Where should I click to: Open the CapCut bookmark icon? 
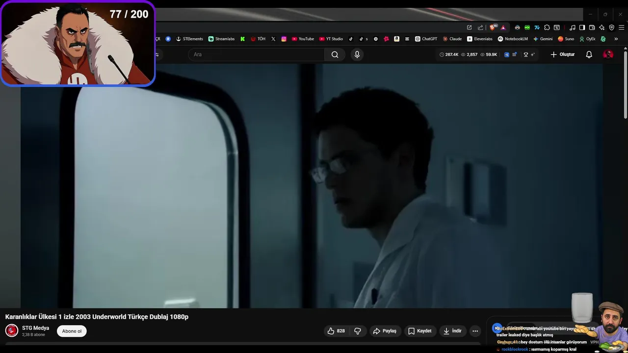tap(407, 39)
